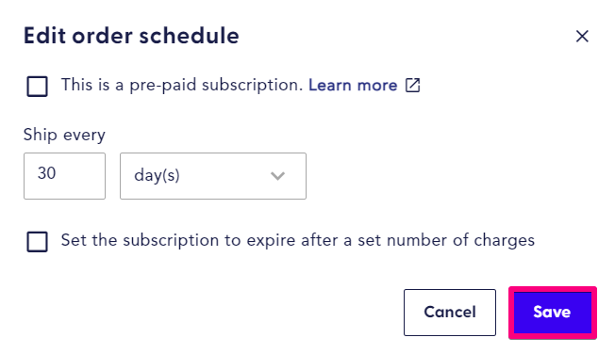Click the 'This is a pre-paid subscription' label
Screen dimensions: 615x354
182,85
